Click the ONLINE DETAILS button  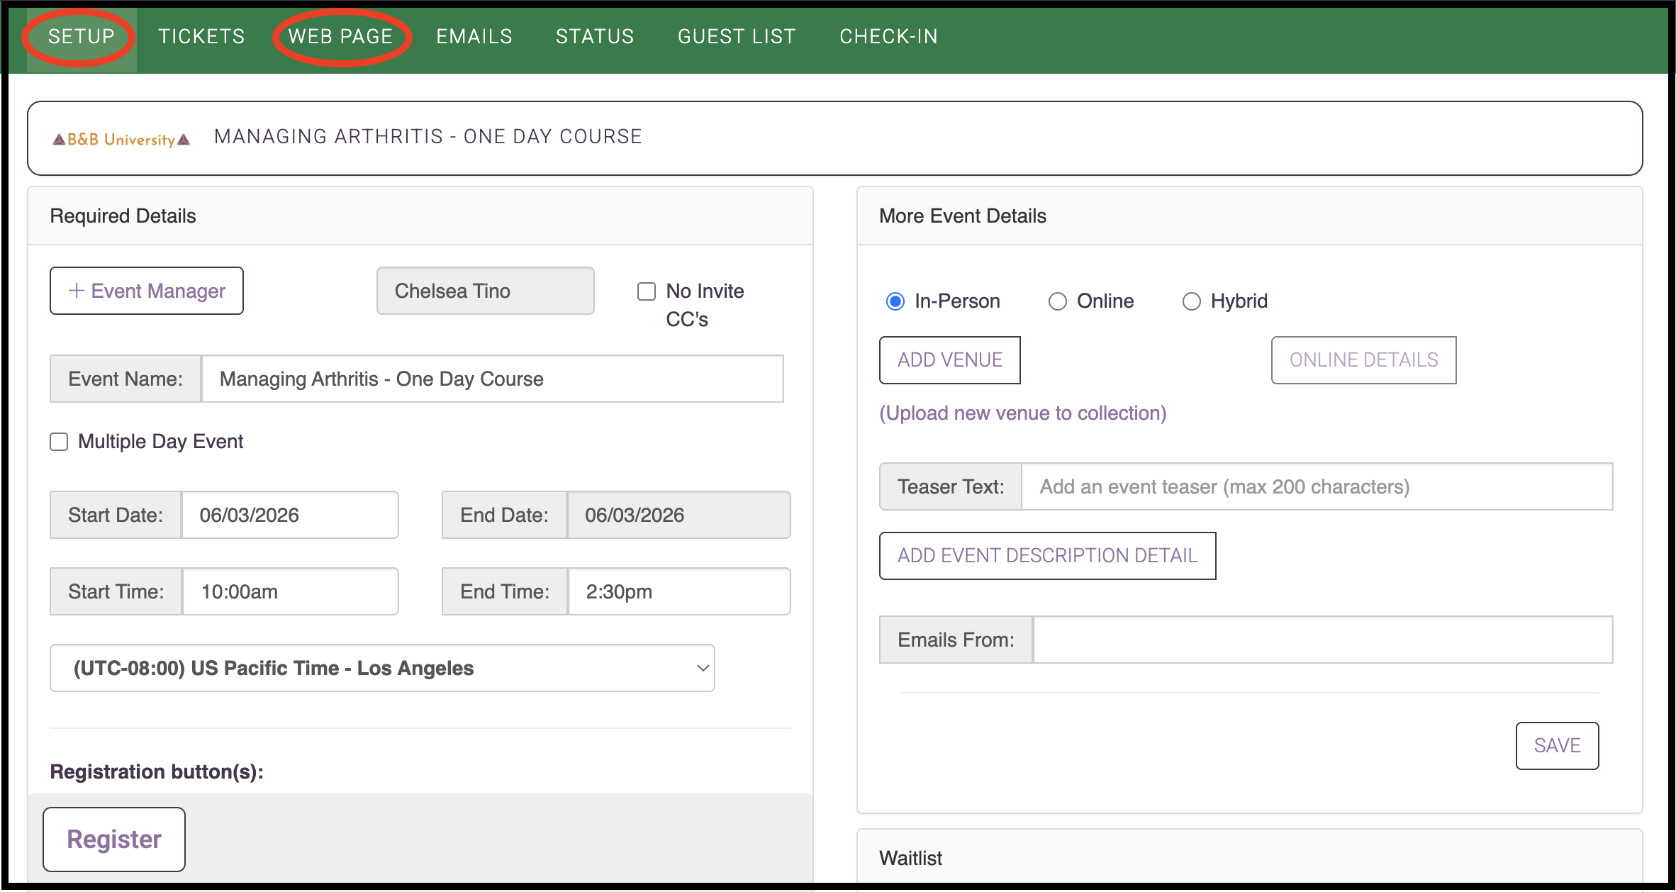click(1364, 360)
